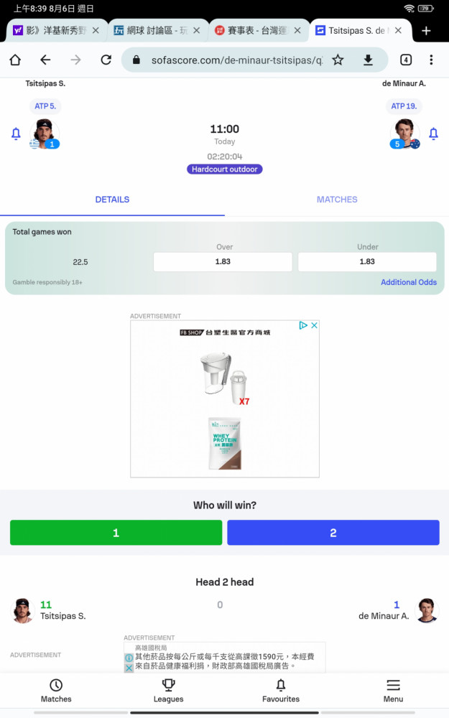Toggle de Minaur notification bell
This screenshot has height=718, width=449.
point(433,134)
